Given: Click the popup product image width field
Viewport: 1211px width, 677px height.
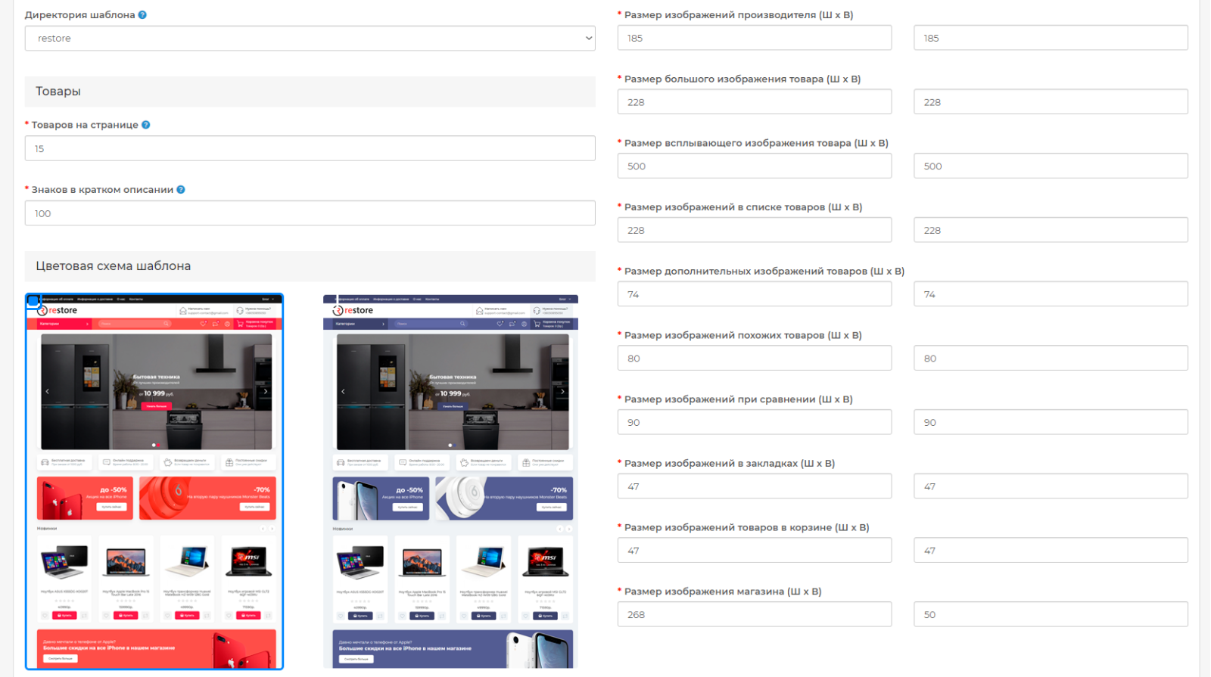Looking at the screenshot, I should coord(754,166).
